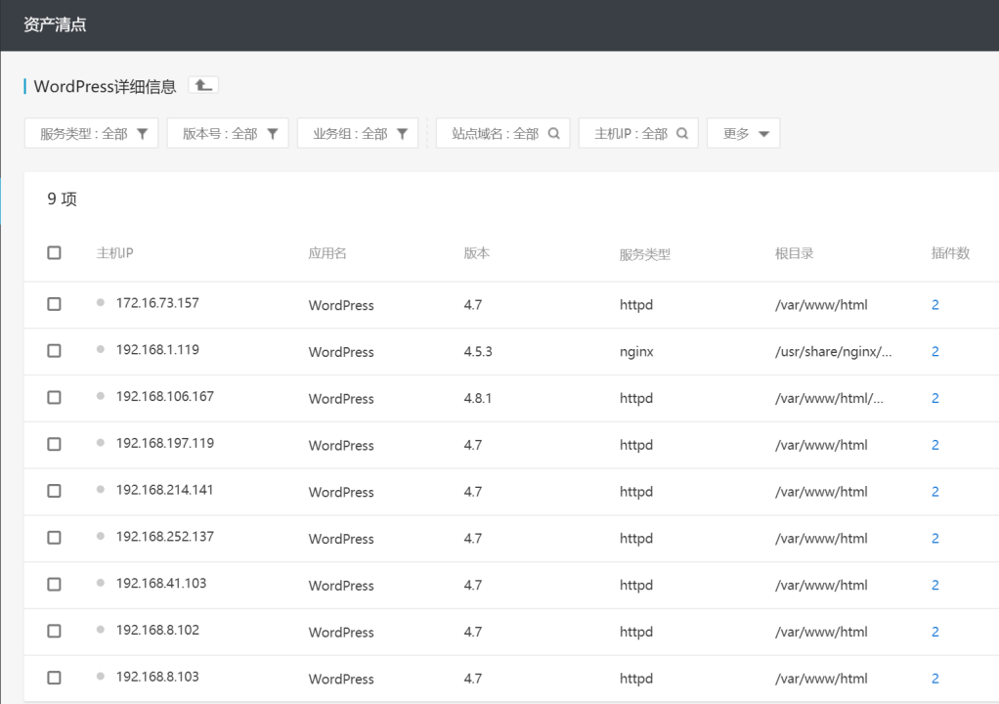This screenshot has height=704, width=999.
Task: Click the 应用名 column header
Action: [x=327, y=253]
